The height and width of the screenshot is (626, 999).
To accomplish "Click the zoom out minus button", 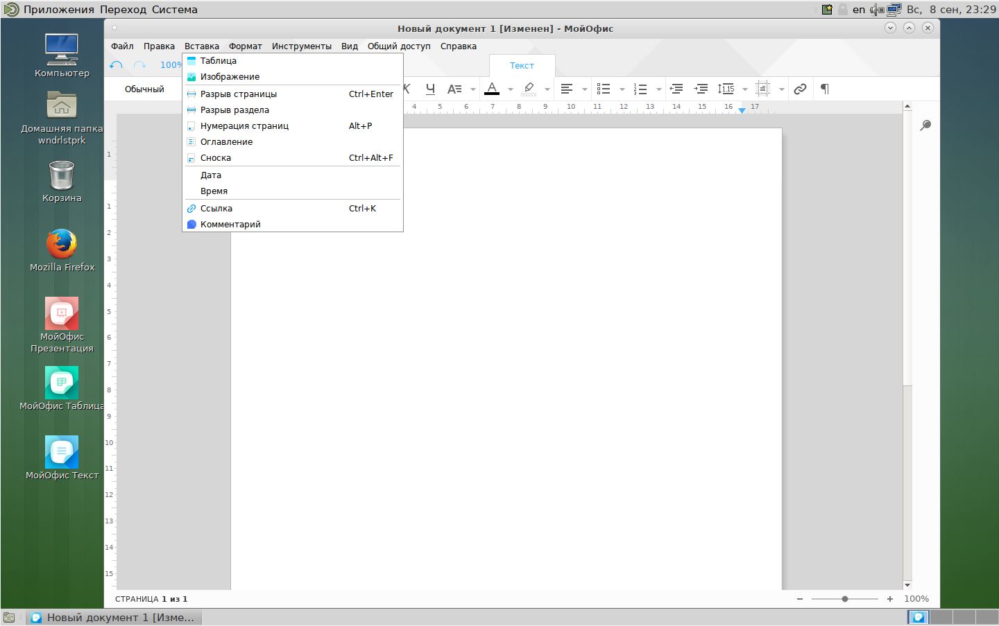I will [800, 599].
